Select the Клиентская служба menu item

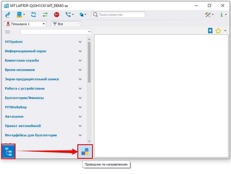(22, 61)
